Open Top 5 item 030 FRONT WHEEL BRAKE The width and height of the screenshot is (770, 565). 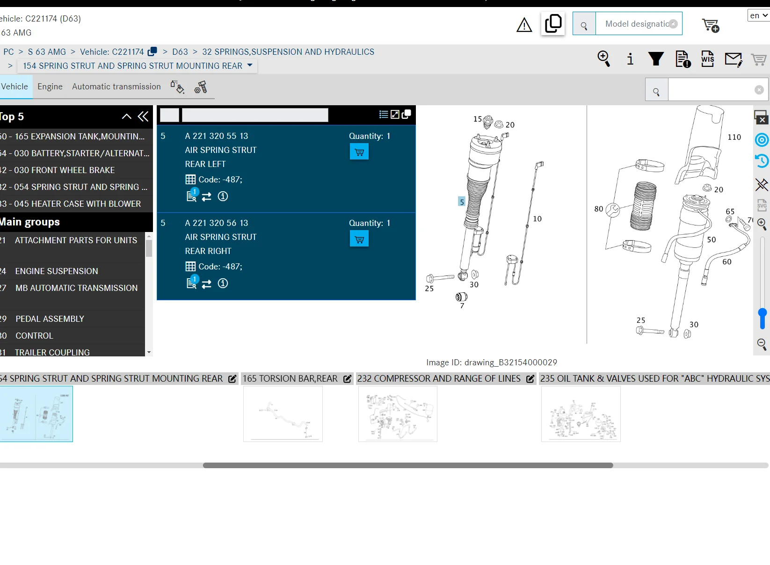tap(75, 170)
